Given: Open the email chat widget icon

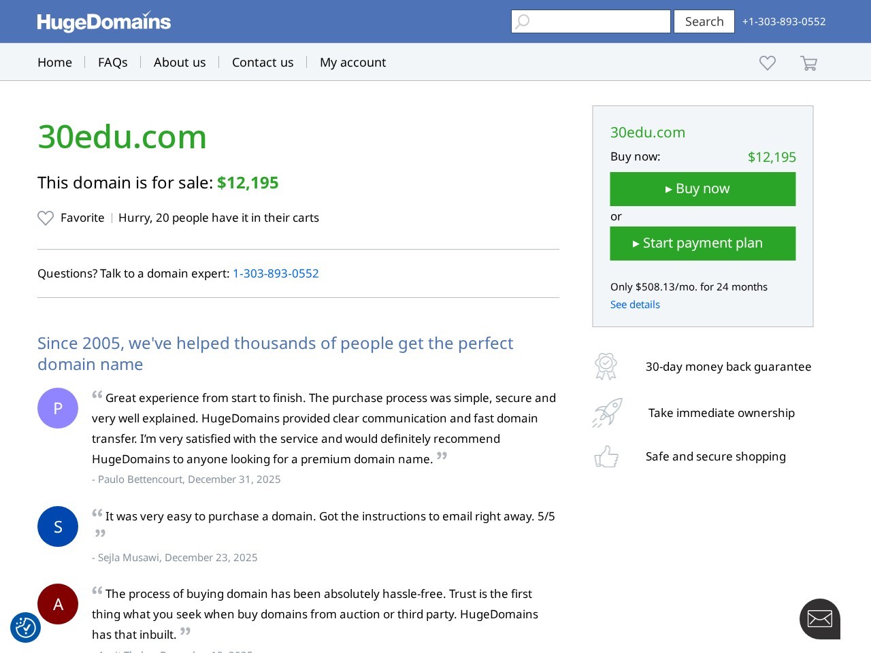Looking at the screenshot, I should coord(819,619).
